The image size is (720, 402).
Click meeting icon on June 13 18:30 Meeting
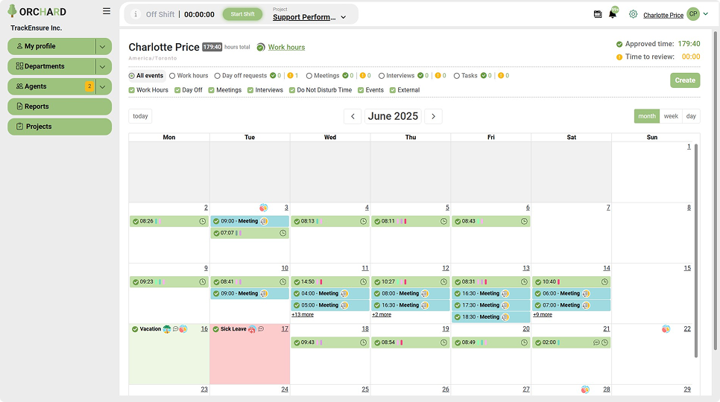505,317
